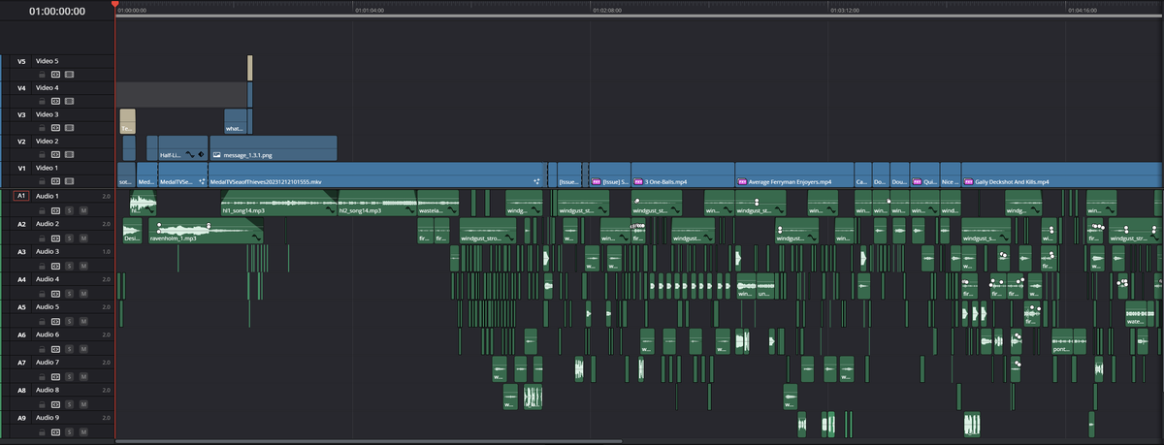
Task: Disable the Video 4 track
Action: (x=70, y=101)
